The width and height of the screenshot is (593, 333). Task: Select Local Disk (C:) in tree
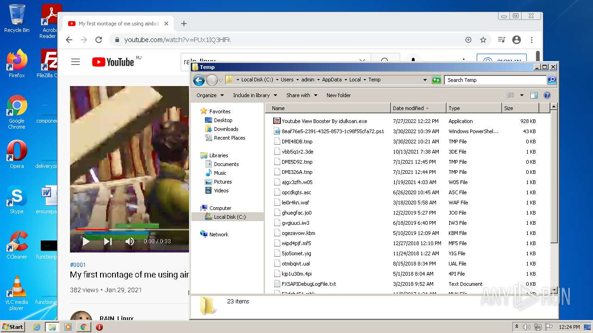(x=230, y=217)
